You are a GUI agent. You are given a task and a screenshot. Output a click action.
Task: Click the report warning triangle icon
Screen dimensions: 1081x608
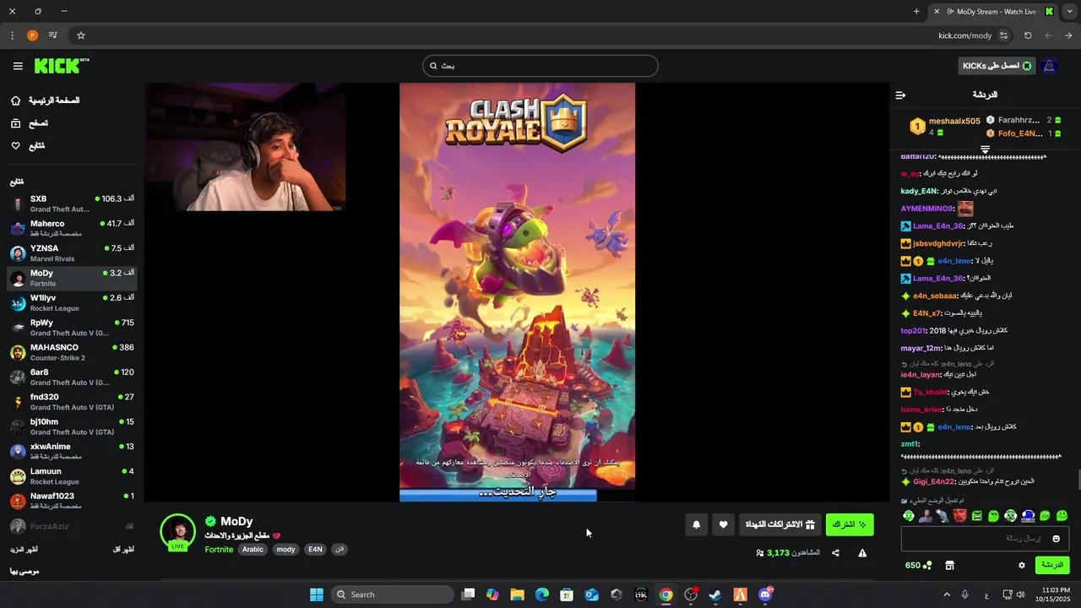[x=862, y=553]
